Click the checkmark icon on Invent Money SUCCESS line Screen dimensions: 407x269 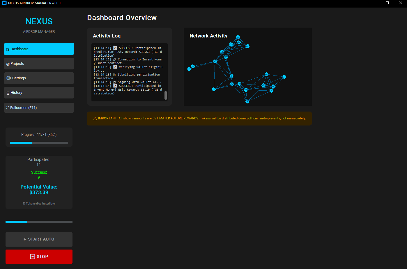[115, 86]
